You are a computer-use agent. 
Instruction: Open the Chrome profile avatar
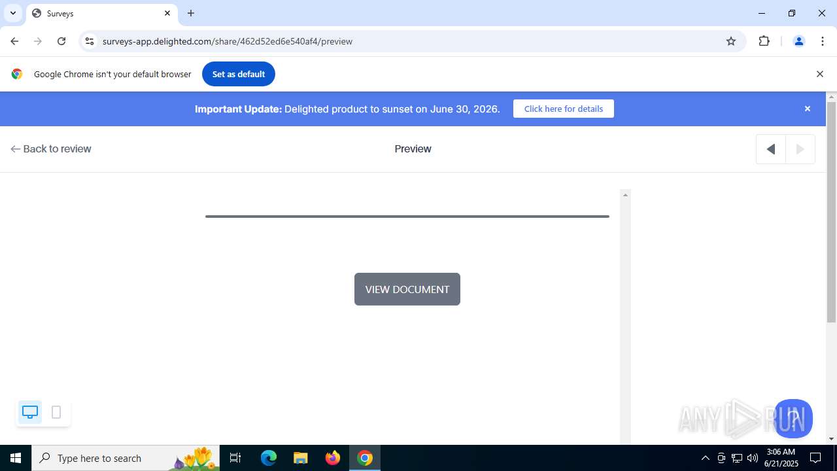(798, 41)
